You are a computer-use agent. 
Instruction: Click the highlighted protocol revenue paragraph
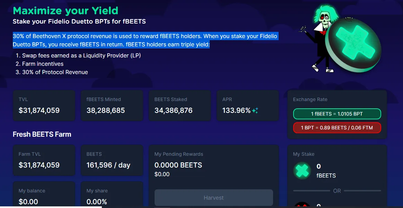point(145,40)
